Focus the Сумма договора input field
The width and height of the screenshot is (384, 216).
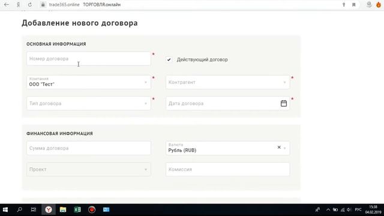click(89, 148)
